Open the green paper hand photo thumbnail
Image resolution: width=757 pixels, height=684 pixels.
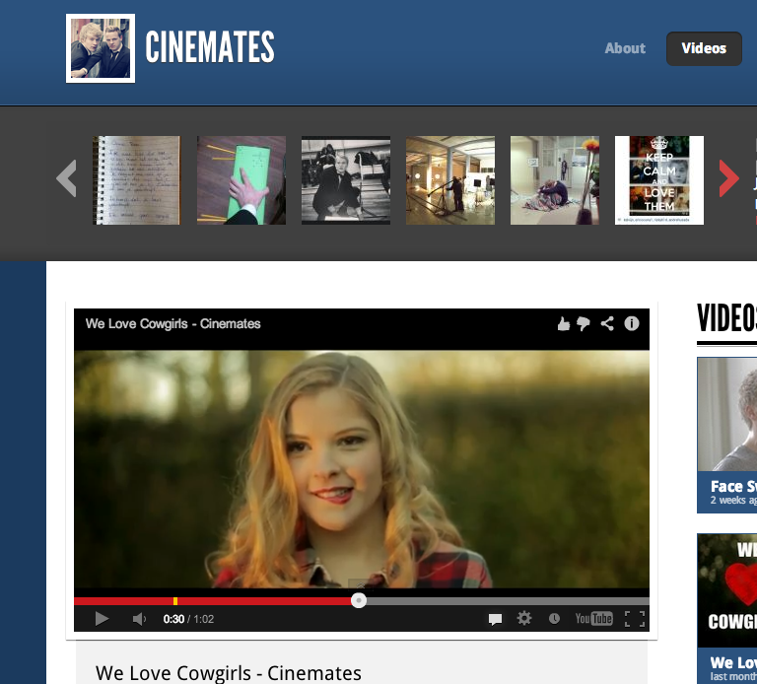click(x=241, y=180)
